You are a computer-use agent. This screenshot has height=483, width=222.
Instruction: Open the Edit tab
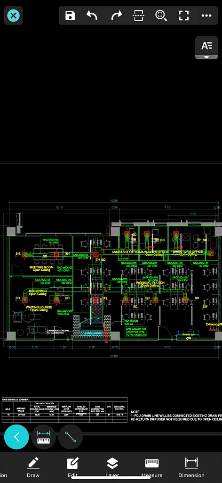pos(73,467)
